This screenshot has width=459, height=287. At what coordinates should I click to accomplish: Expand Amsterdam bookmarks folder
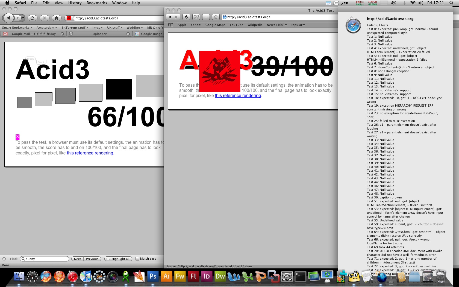click(x=47, y=28)
